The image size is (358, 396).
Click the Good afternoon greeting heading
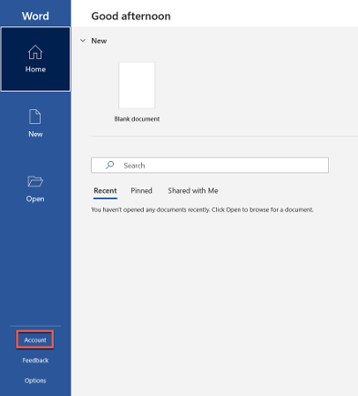point(131,16)
